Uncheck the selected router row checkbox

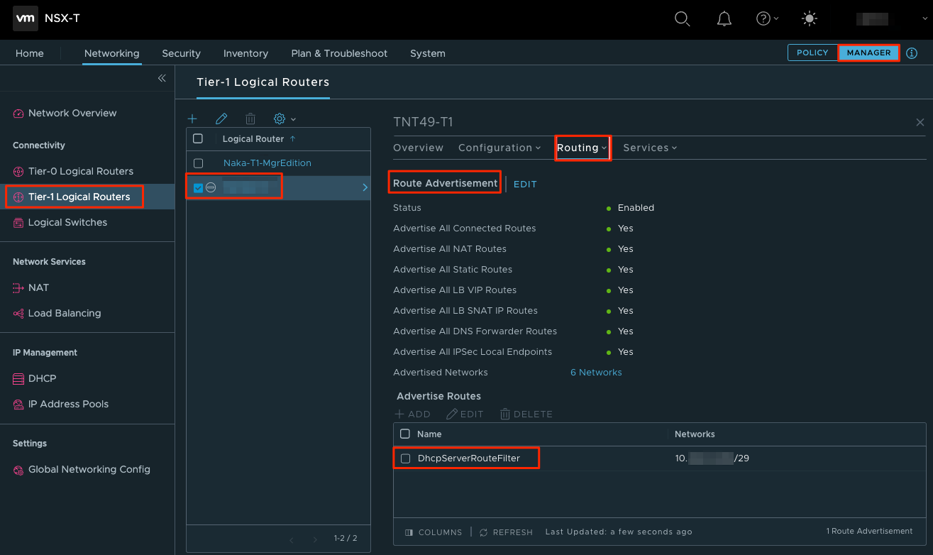[198, 187]
